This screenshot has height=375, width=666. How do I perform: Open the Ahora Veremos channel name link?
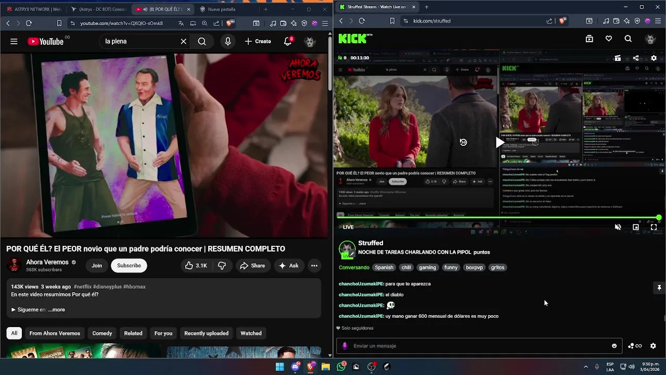(47, 262)
